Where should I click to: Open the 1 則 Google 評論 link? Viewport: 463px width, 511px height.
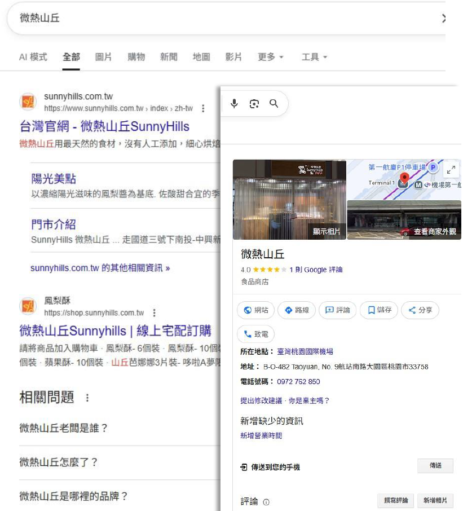point(316,270)
